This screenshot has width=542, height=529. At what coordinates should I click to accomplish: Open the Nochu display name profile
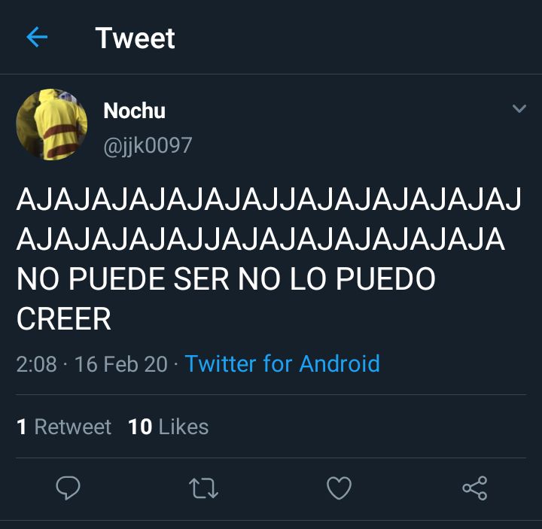135,111
